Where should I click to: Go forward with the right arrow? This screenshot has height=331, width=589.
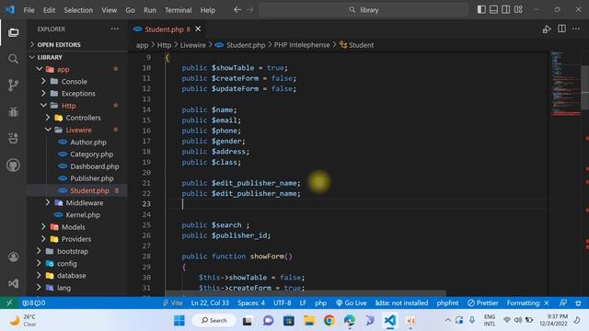[x=250, y=10]
